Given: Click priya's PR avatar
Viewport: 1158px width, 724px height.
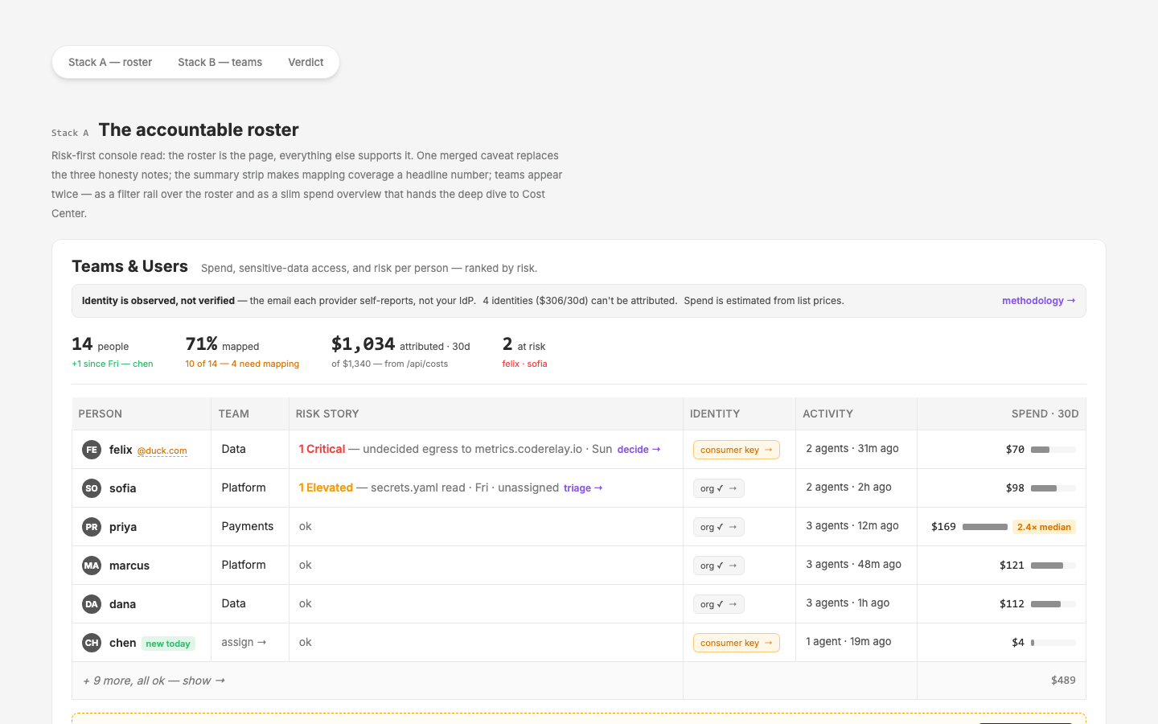Looking at the screenshot, I should point(92,527).
